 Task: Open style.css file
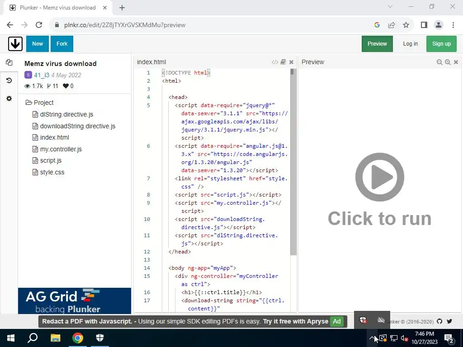click(48, 172)
